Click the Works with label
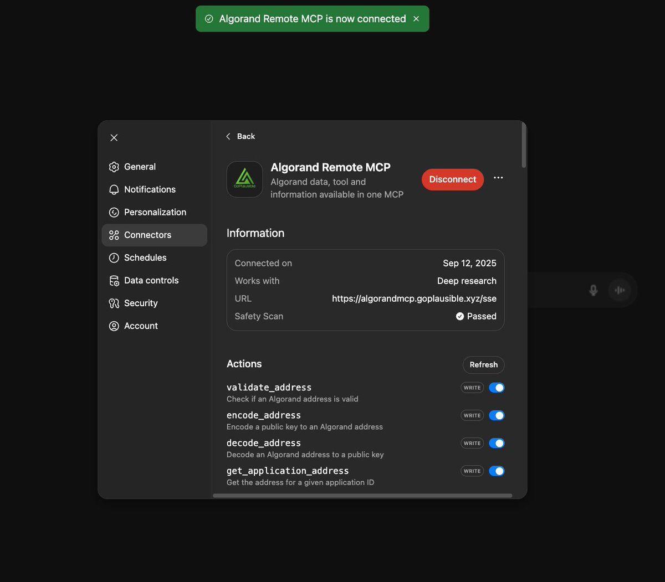Viewport: 665px width, 582px height. 257,281
